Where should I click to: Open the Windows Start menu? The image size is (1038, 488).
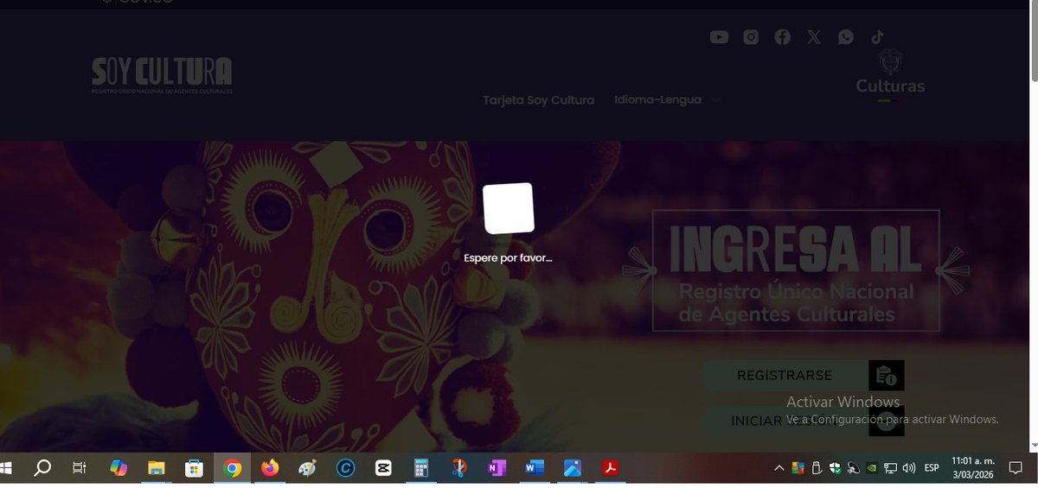(8, 468)
